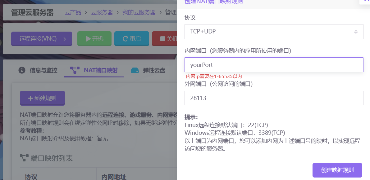This screenshot has width=370, height=180.
Task: Navigate to the 我的云服务器 breadcrumb
Action: pyautogui.click(x=139, y=12)
